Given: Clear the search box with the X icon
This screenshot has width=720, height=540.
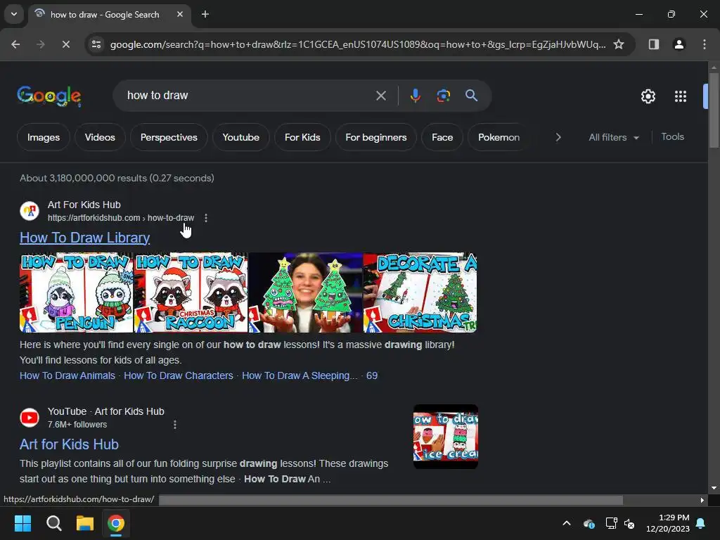Looking at the screenshot, I should (380, 96).
